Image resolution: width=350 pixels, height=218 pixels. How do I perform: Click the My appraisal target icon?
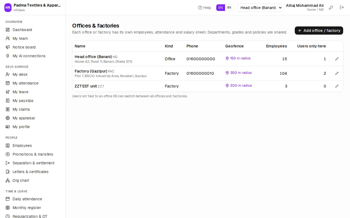tap(8, 118)
